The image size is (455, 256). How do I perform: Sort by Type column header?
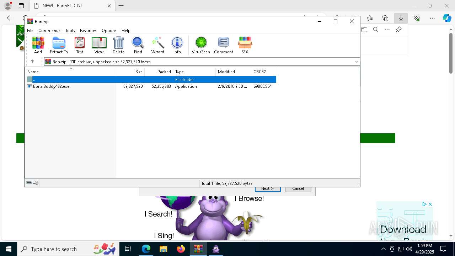click(194, 72)
